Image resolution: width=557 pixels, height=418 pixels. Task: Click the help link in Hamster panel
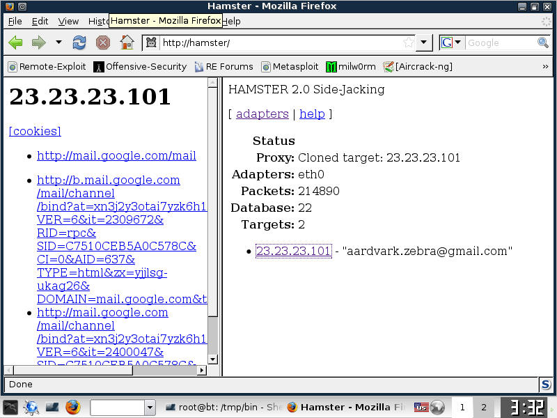[312, 114]
